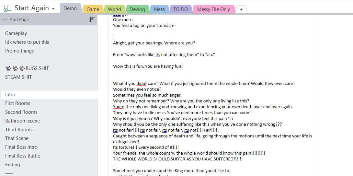Open the Messy File Only tab
Viewport: 353px width, 176px height.
(x=214, y=9)
